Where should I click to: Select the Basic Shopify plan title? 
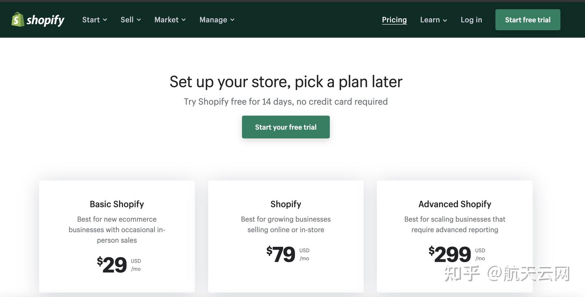tap(117, 204)
